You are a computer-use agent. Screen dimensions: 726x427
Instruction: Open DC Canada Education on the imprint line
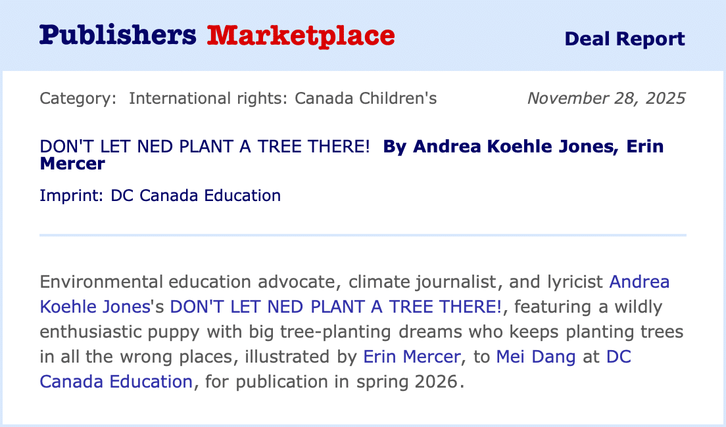(x=195, y=195)
